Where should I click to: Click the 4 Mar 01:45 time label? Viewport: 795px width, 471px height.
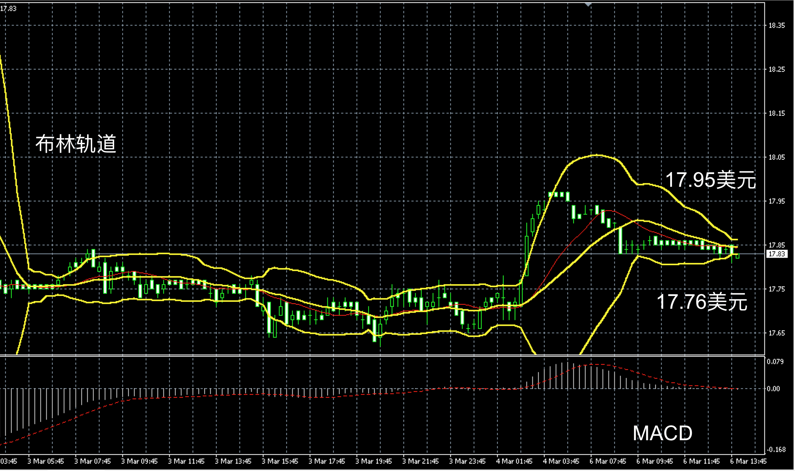point(514,461)
